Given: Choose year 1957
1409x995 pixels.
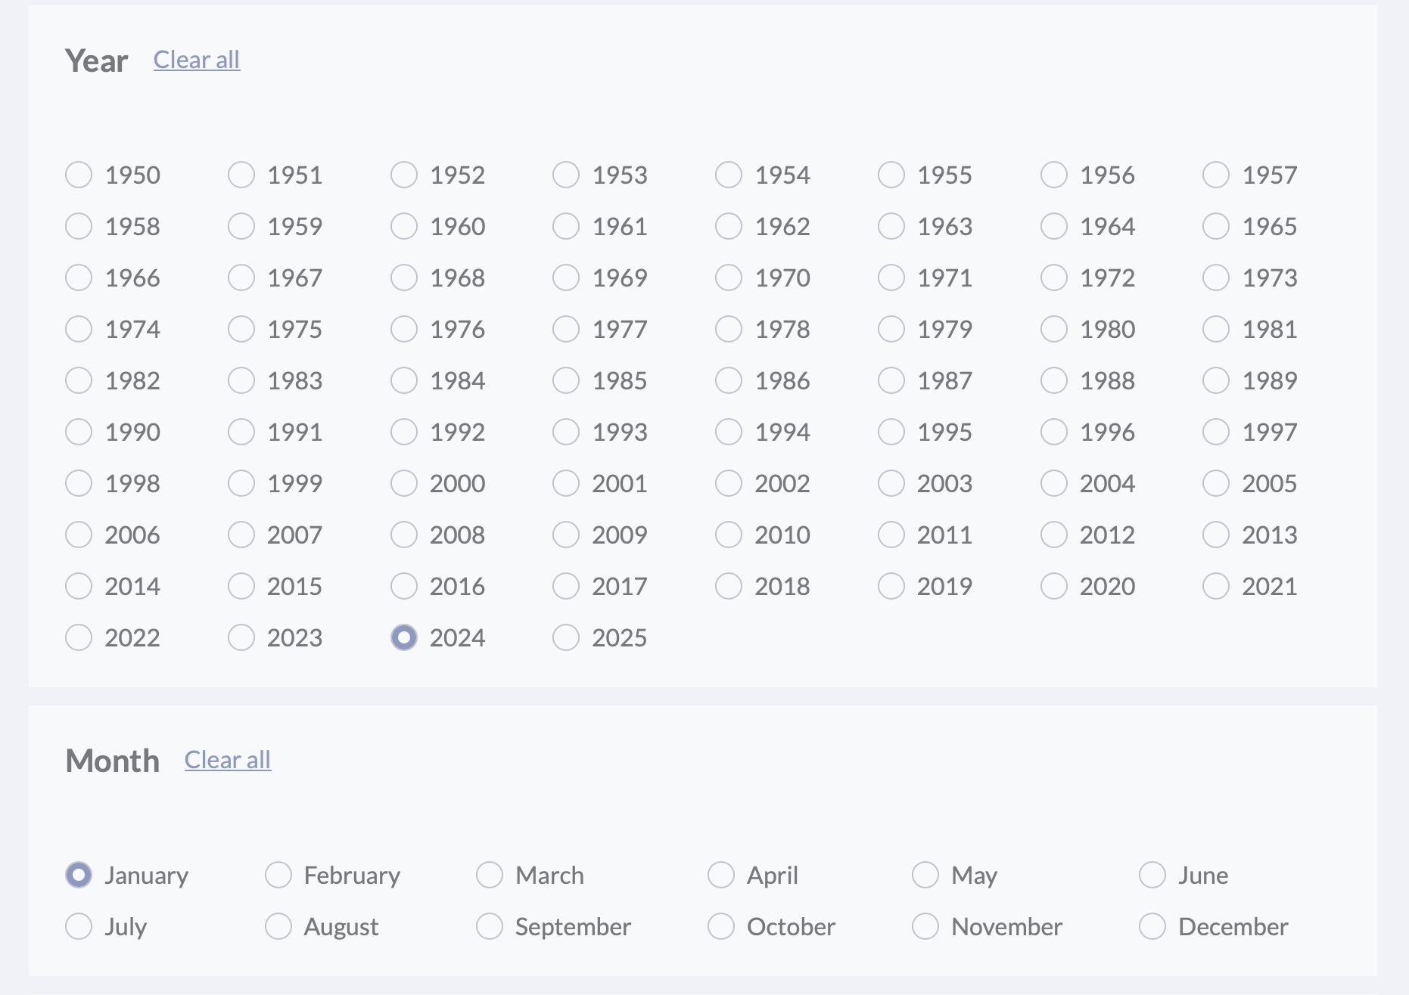Looking at the screenshot, I should 1216,175.
